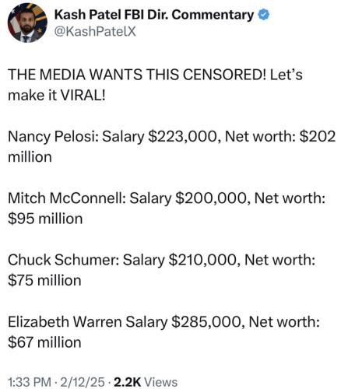The height and width of the screenshot is (389, 348).
Task: Open the 1:33 PM post timestamp
Action: (x=30, y=382)
